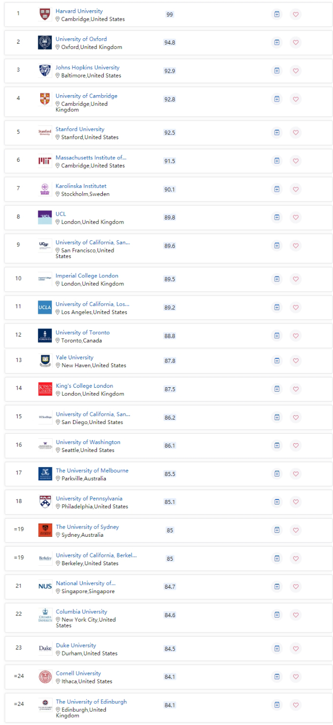This screenshot has height=725, width=333.
Task: Click 'Singapore,Singapore' location text
Action: (x=88, y=592)
